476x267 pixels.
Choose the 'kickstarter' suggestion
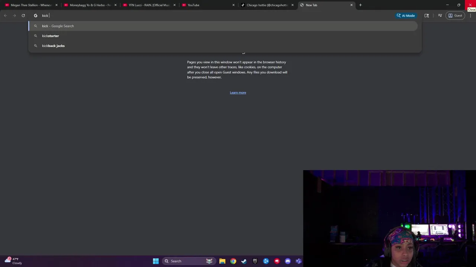(x=223, y=36)
